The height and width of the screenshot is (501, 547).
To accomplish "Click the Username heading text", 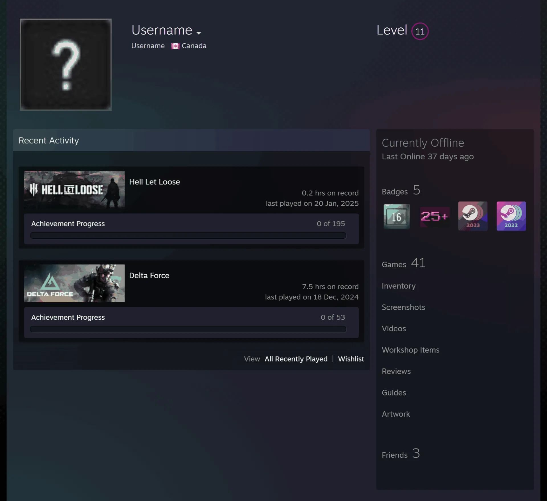I will pos(162,30).
